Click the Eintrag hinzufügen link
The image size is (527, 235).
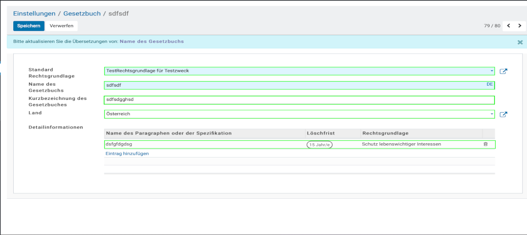tap(127, 153)
